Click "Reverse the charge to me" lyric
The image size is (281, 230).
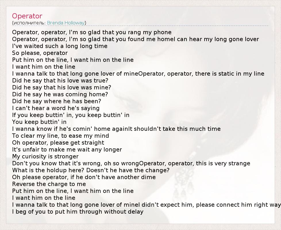pyautogui.click(x=49, y=184)
